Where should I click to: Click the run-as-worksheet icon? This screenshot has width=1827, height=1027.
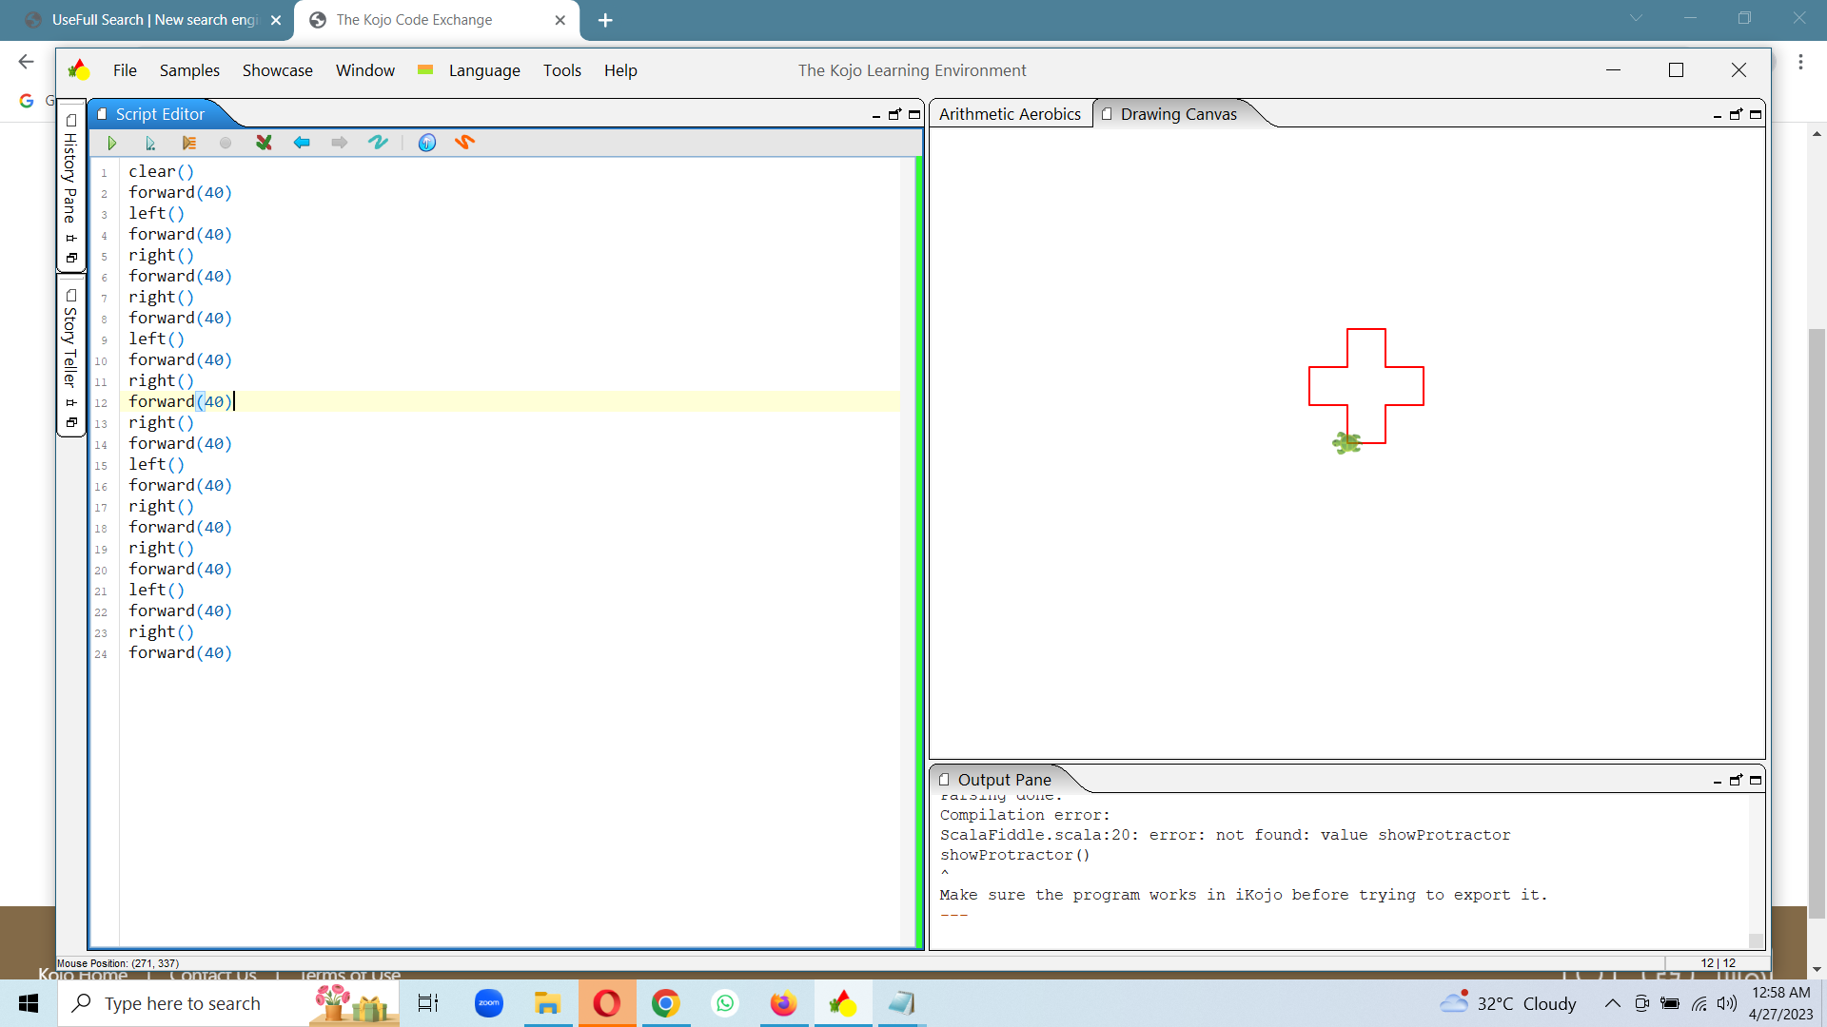150,143
